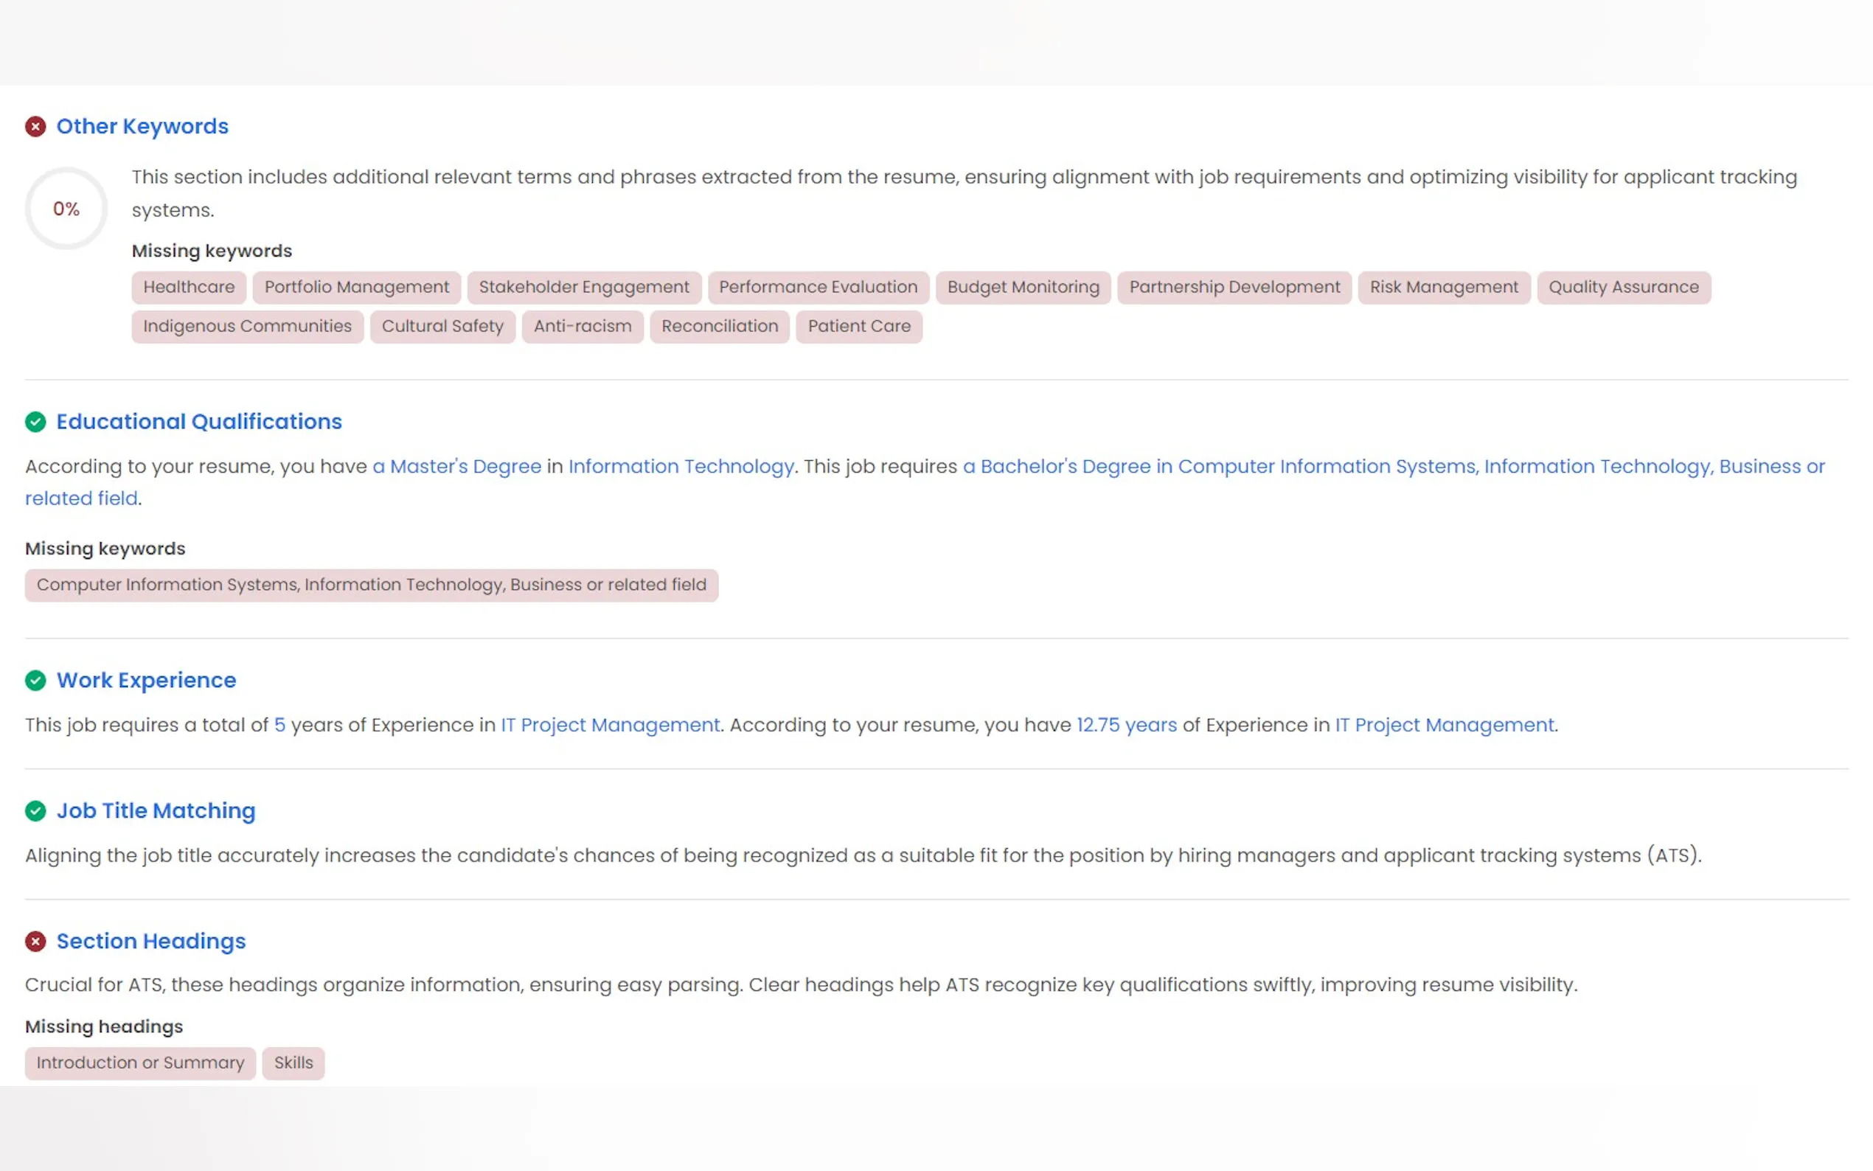The image size is (1873, 1171).
Task: Click the Quality Assurance keyword tag
Action: (x=1623, y=288)
